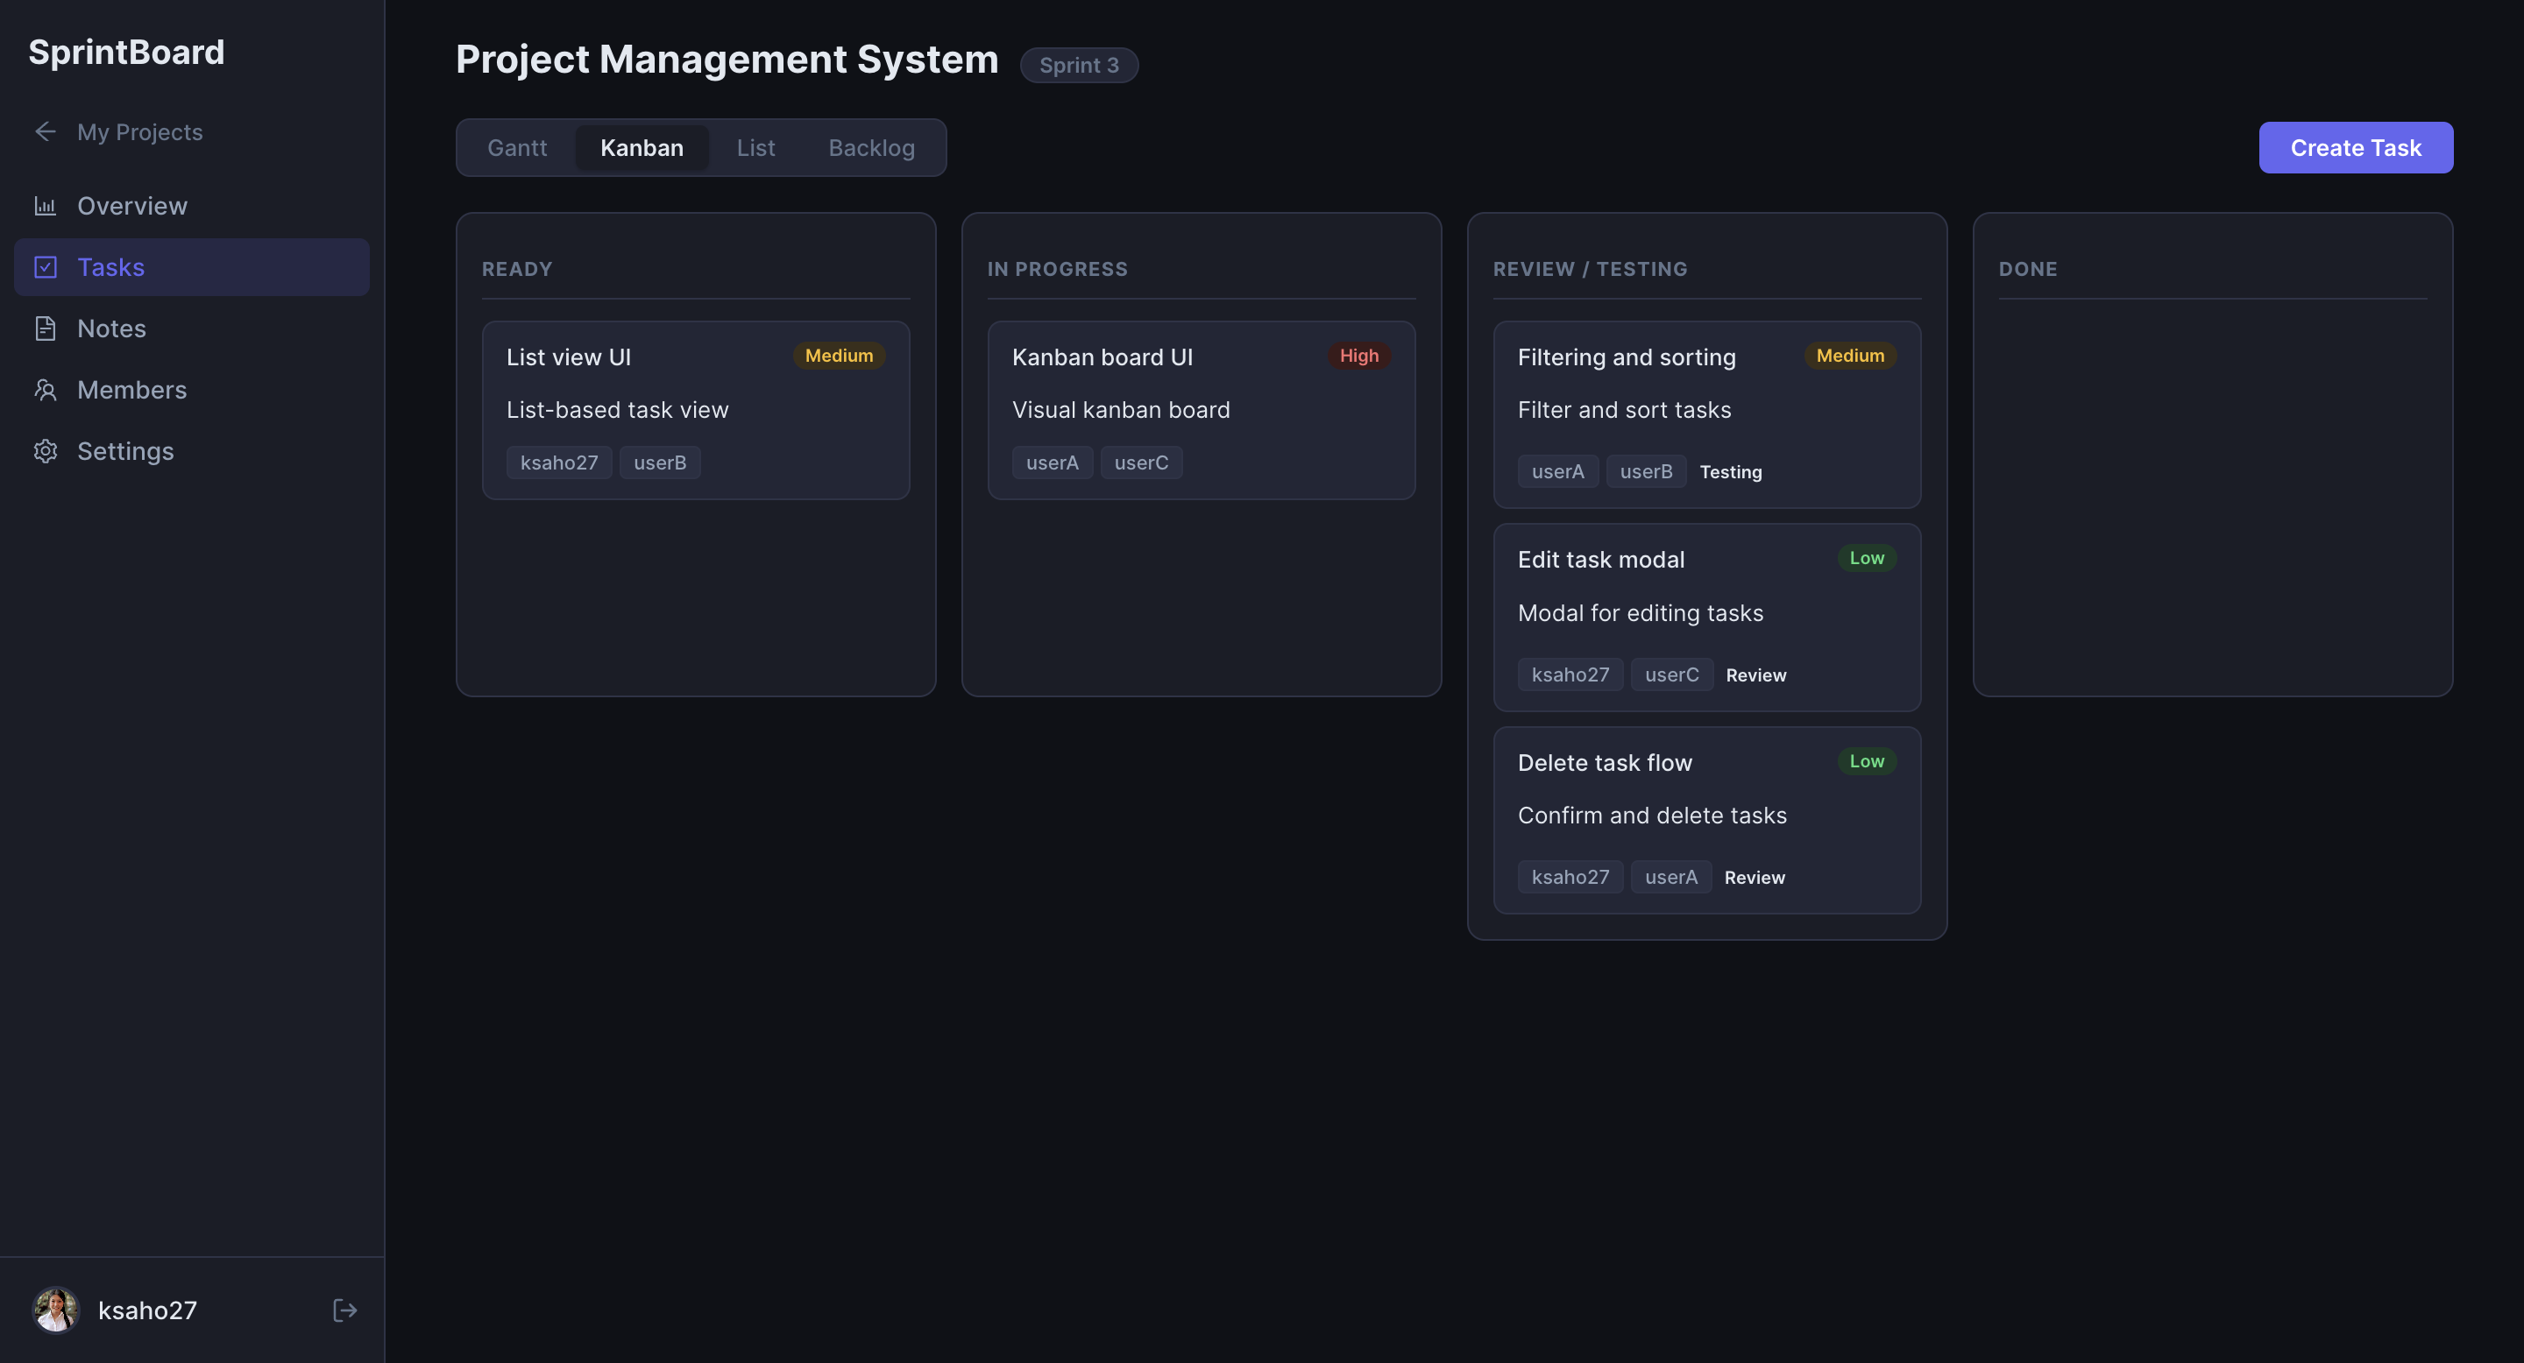2524x1363 pixels.
Task: Open the Edit task modal card
Action: pos(1707,617)
